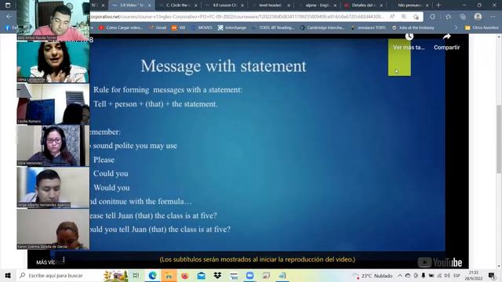Open a new browser tab
The width and height of the screenshot is (502, 282).
[438, 5]
